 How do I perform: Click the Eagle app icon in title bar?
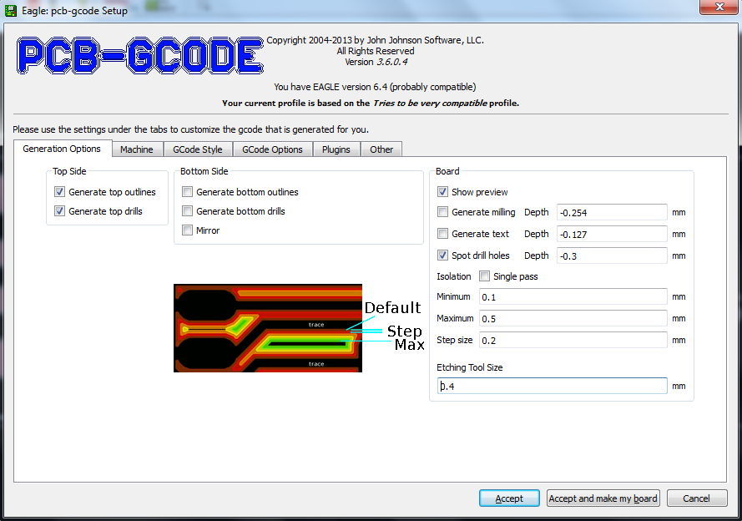coord(10,10)
